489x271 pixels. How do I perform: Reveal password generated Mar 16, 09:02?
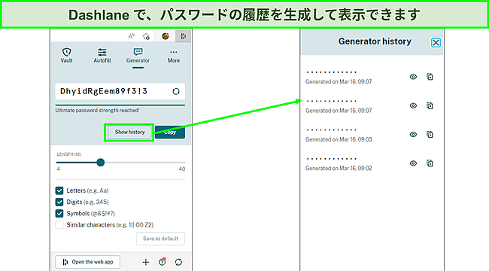(x=413, y=163)
